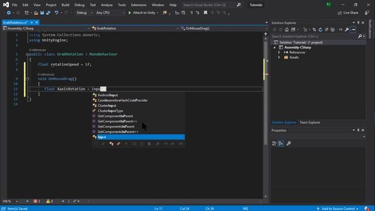
Task: Click the warning count indicator
Action: pos(50,201)
